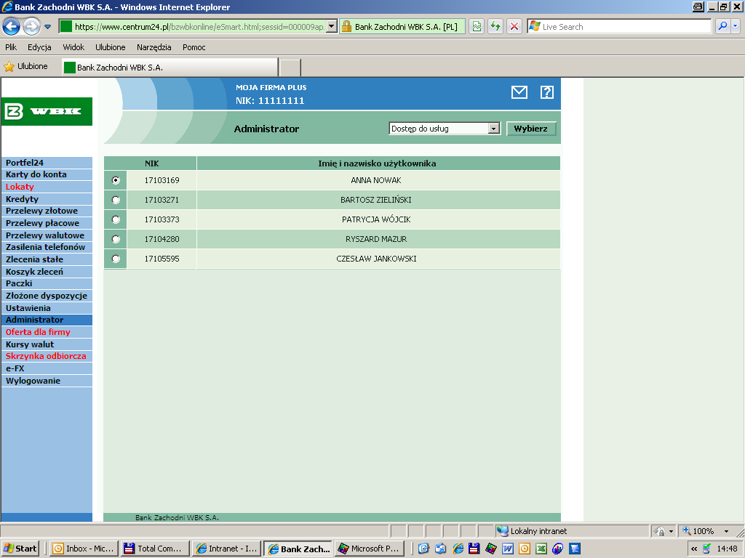This screenshot has height=558, width=745.
Task: Open the Plik menu
Action: [11, 47]
